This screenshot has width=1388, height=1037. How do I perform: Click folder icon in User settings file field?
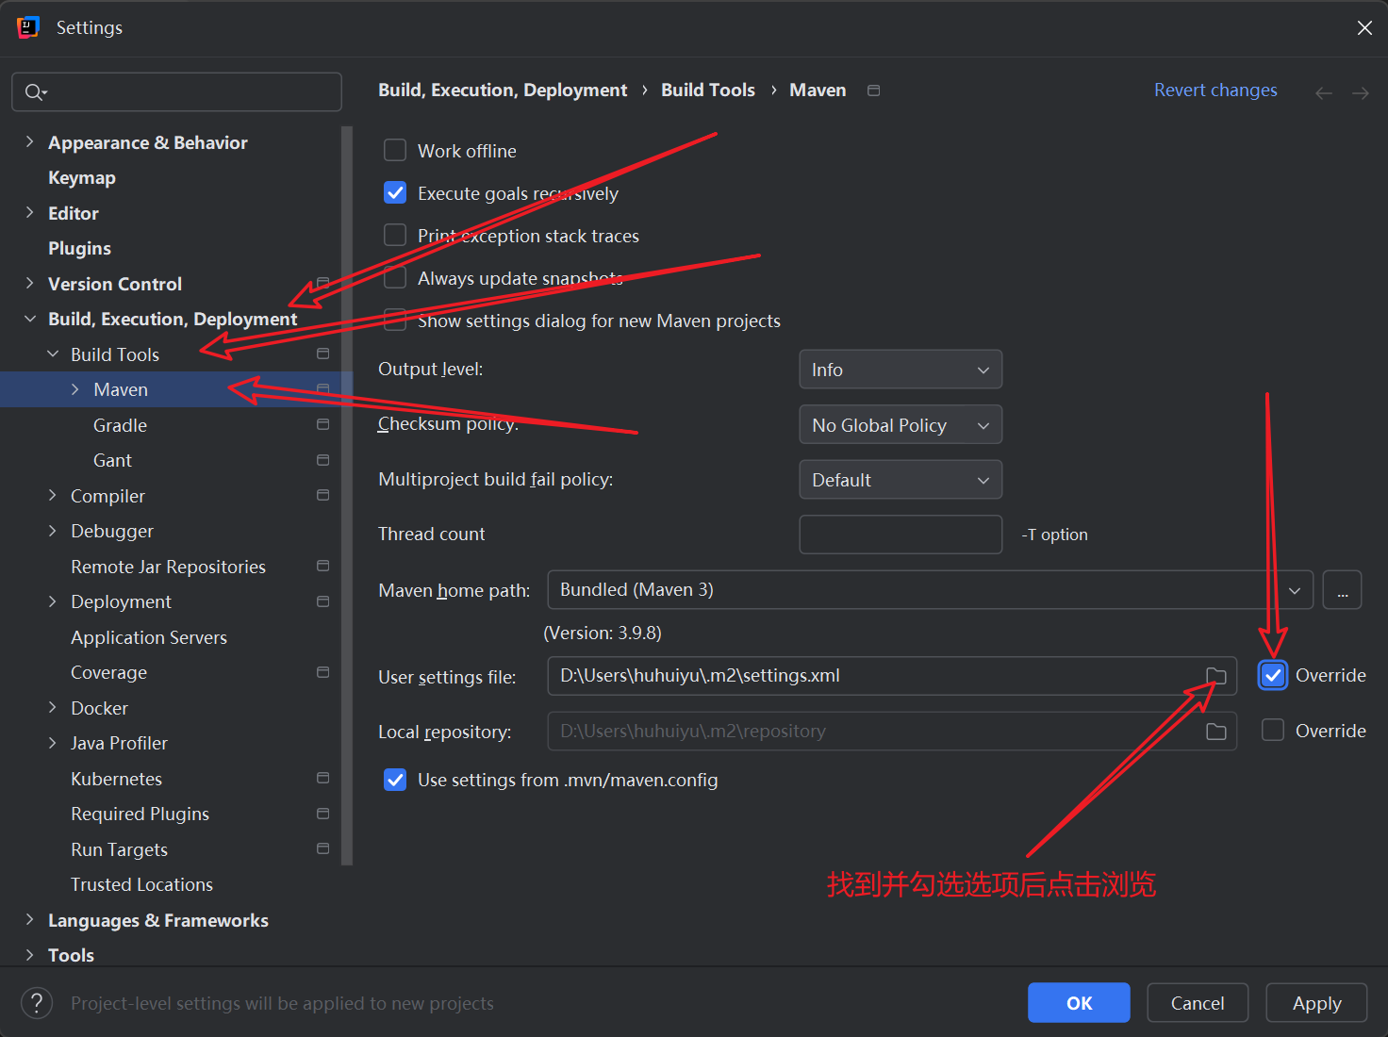pyautogui.click(x=1215, y=676)
